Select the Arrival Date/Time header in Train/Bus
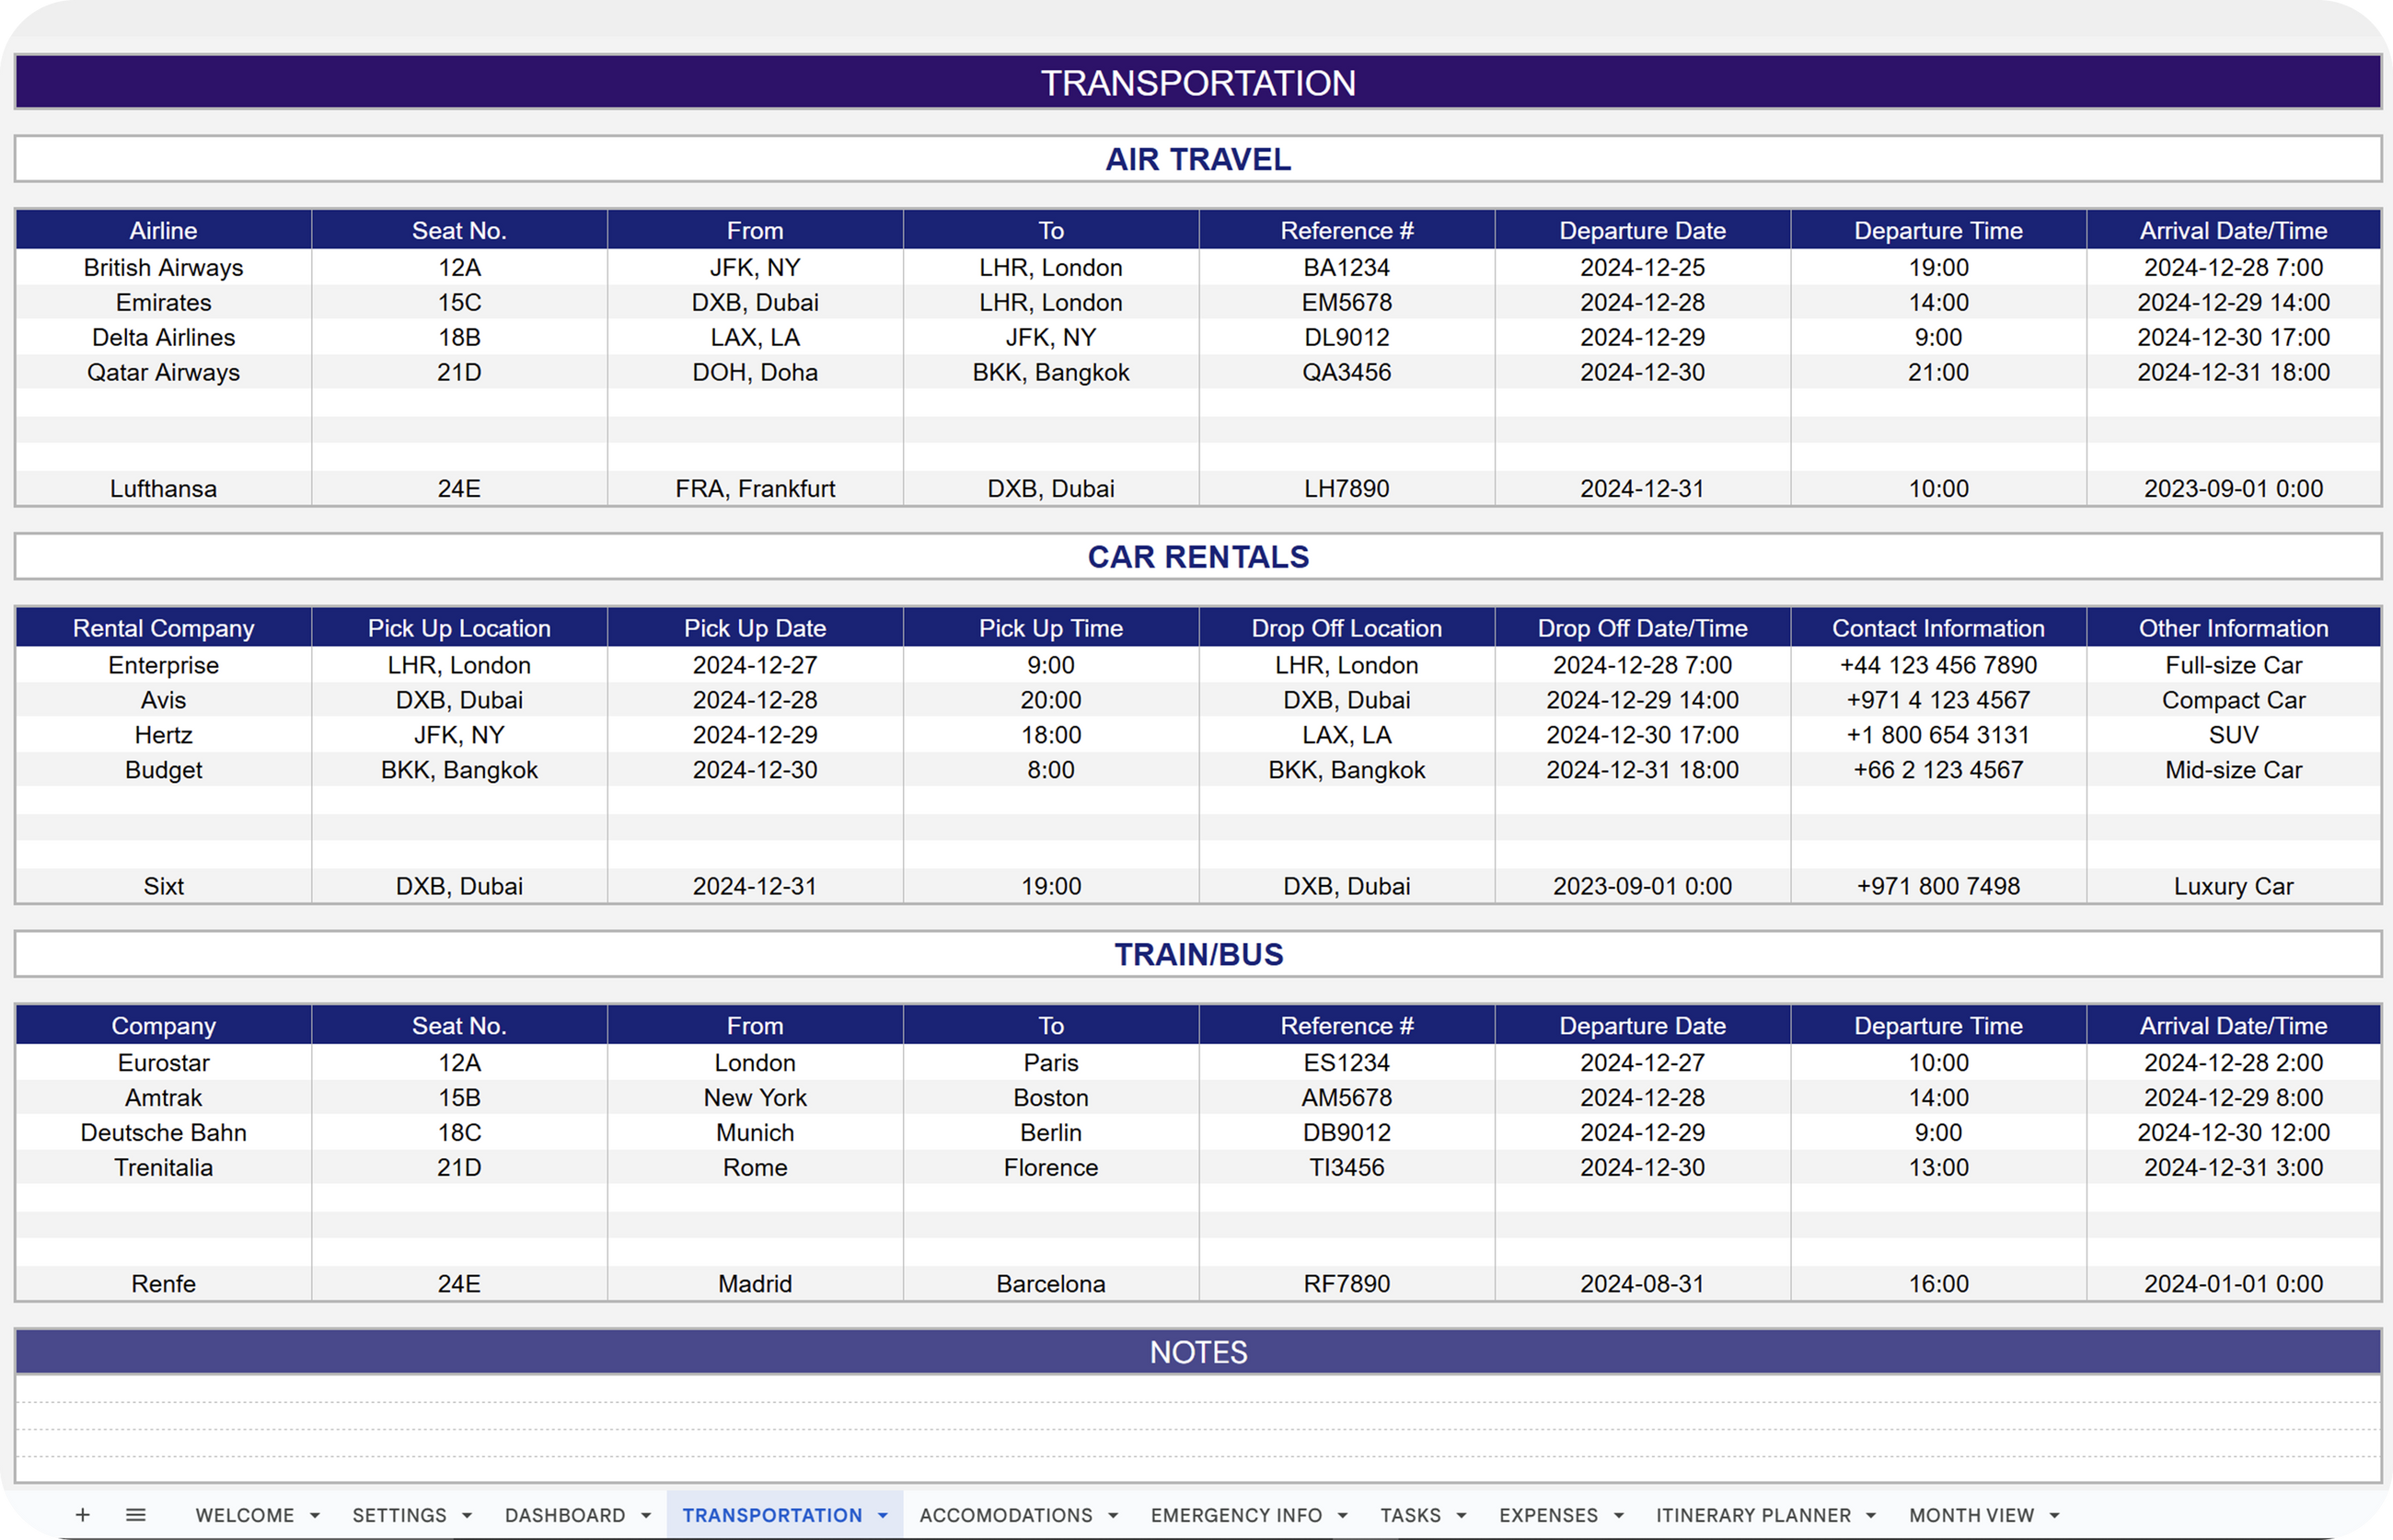Viewport: 2393px width, 1540px height. [2233, 1026]
